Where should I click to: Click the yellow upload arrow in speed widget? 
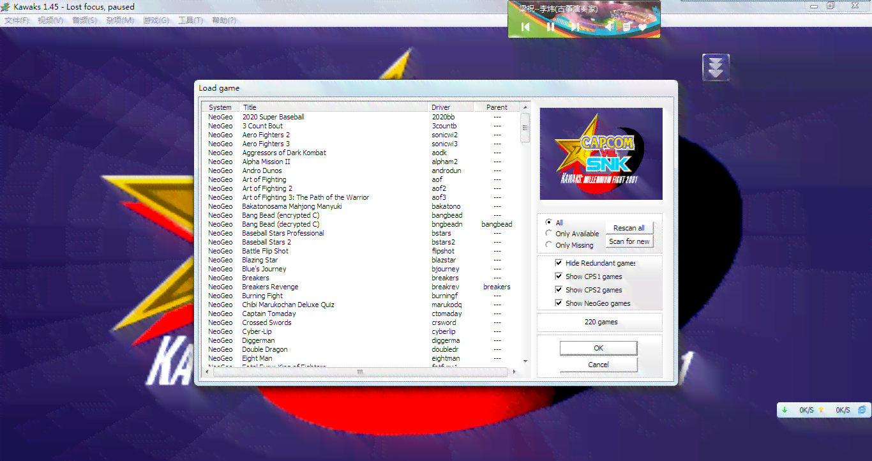tap(821, 410)
